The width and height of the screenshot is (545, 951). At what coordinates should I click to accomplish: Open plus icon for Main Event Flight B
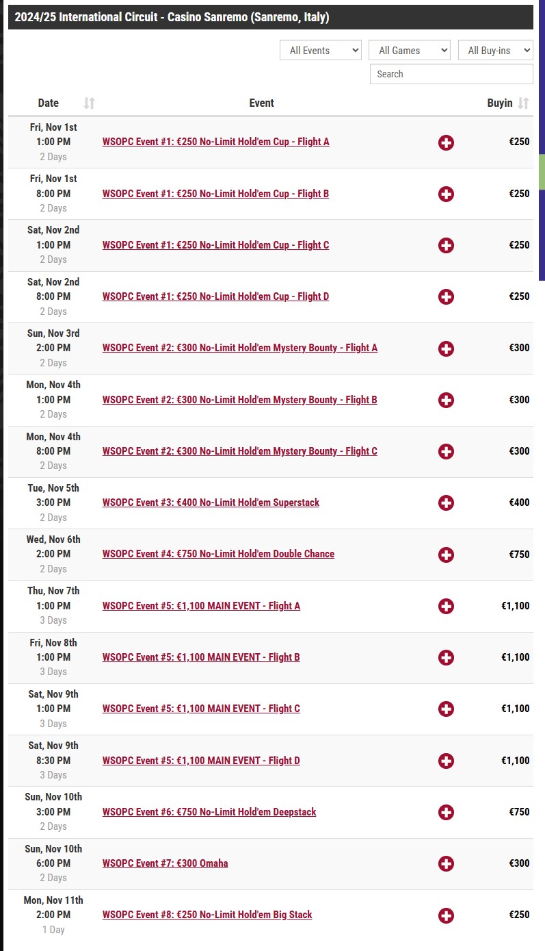click(446, 658)
